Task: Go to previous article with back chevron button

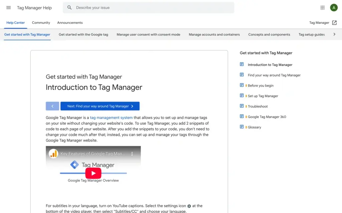Action: 52,106
